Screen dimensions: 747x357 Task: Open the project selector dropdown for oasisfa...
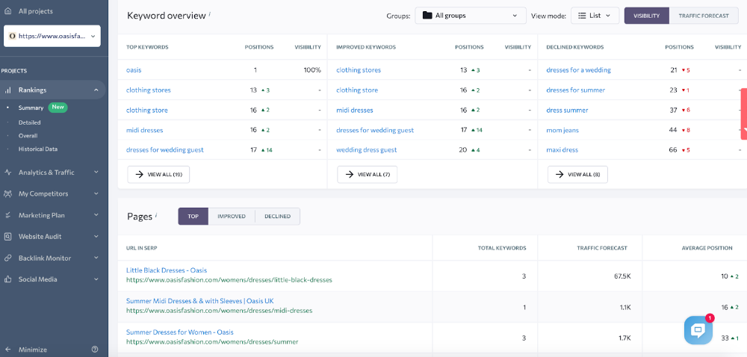click(52, 36)
